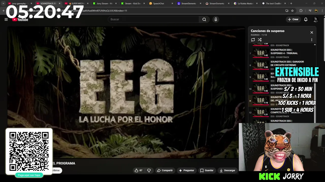
Task: Open the YouTube account avatar menu
Action: coord(316,19)
